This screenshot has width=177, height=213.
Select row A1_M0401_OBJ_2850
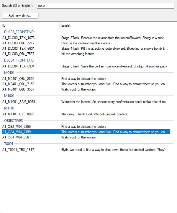click(86, 79)
